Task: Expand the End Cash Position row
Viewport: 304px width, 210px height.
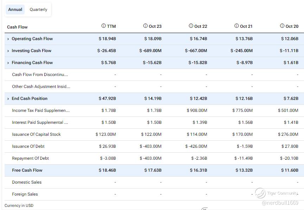Action: click(x=8, y=99)
